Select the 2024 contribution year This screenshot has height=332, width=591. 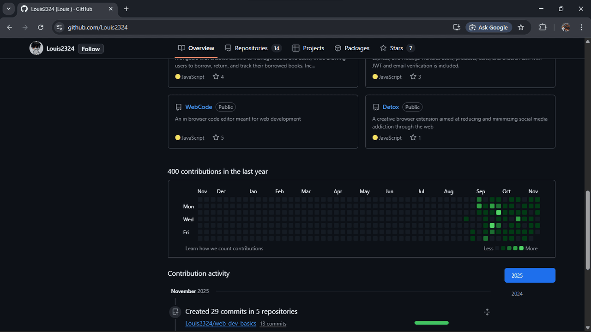(517, 294)
